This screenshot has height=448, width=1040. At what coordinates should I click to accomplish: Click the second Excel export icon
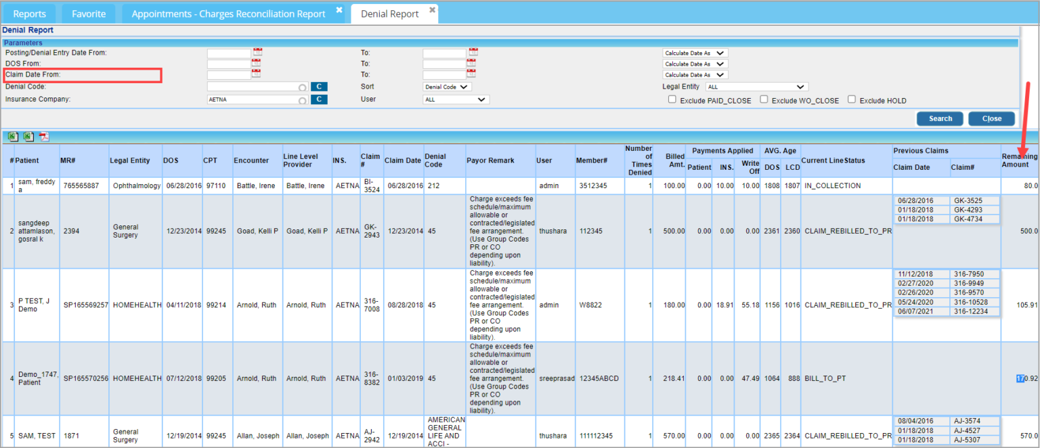point(28,137)
